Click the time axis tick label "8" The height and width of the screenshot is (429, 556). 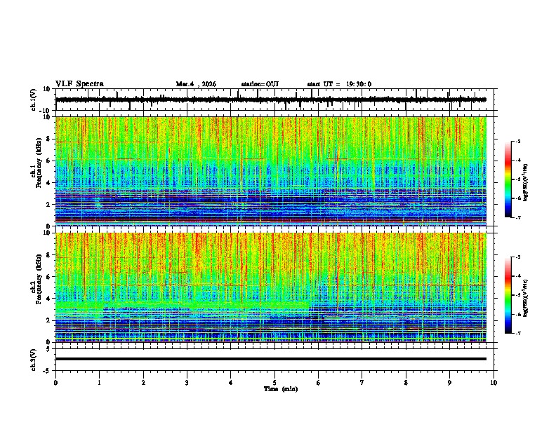pos(406,383)
